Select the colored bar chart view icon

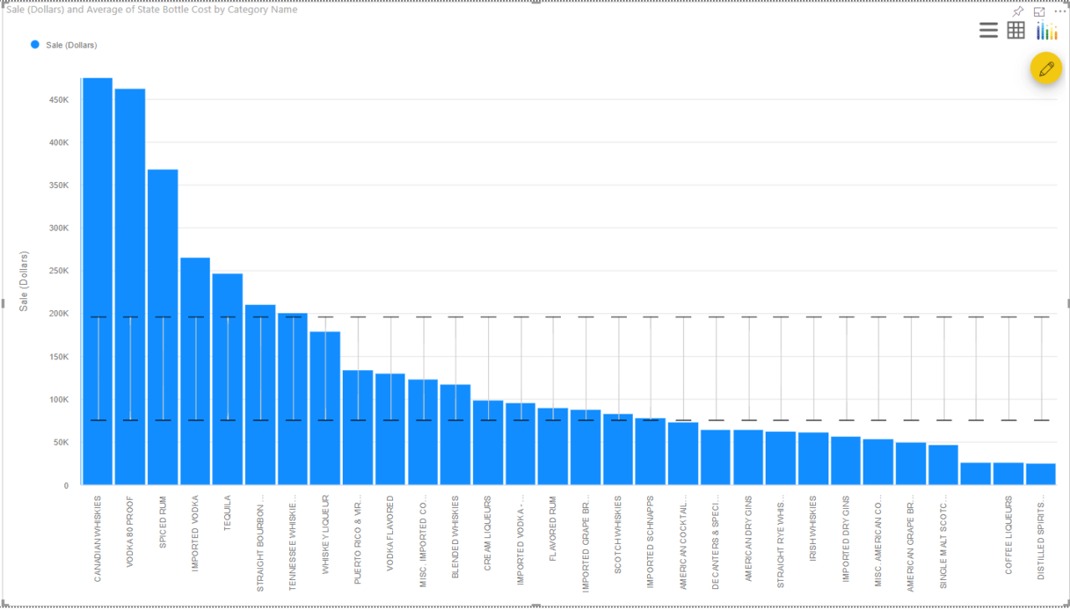(x=1046, y=30)
